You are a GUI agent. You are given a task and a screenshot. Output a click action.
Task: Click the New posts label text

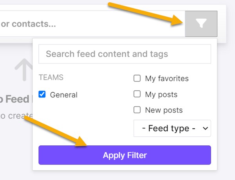pyautogui.click(x=164, y=110)
